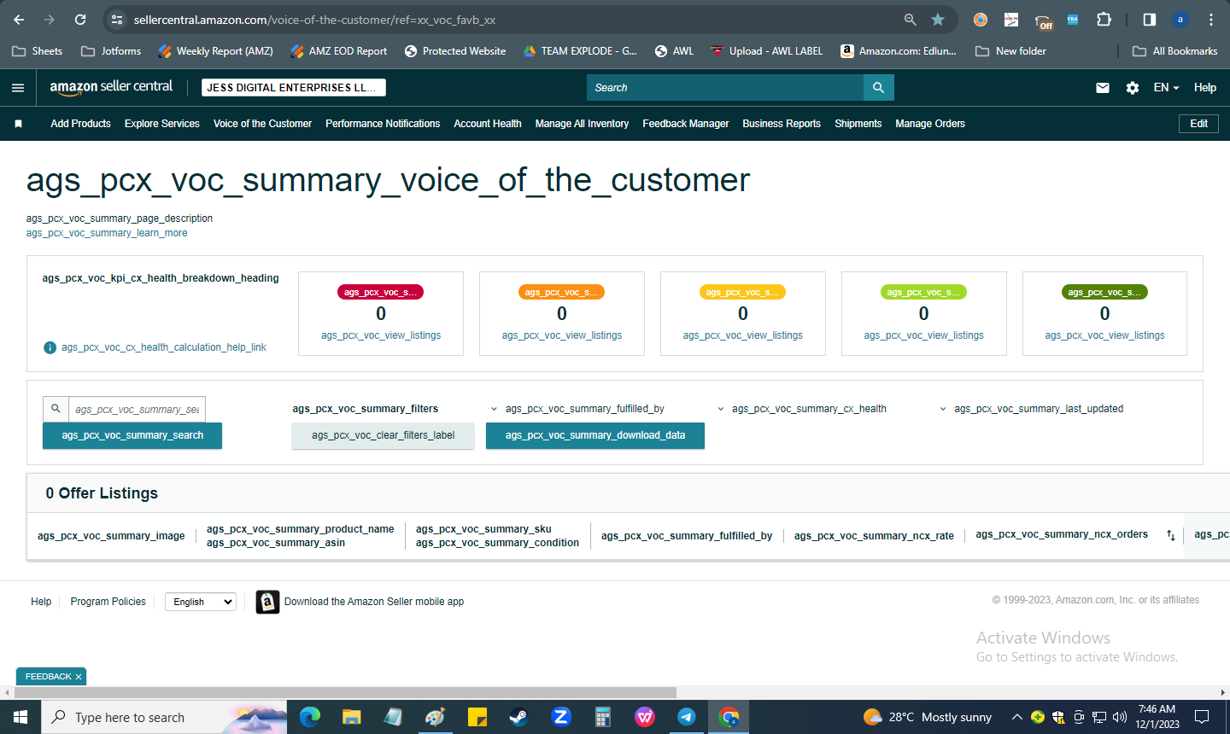Open the Seller Central mail messages icon

[1103, 88]
